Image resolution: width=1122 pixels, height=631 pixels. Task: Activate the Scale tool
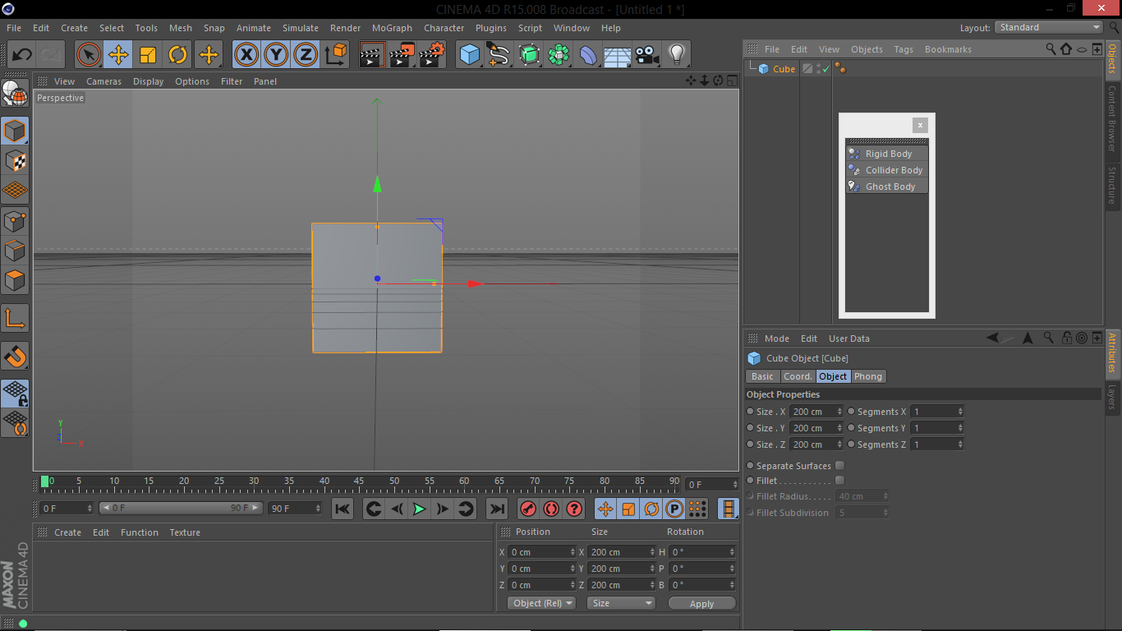pos(148,55)
